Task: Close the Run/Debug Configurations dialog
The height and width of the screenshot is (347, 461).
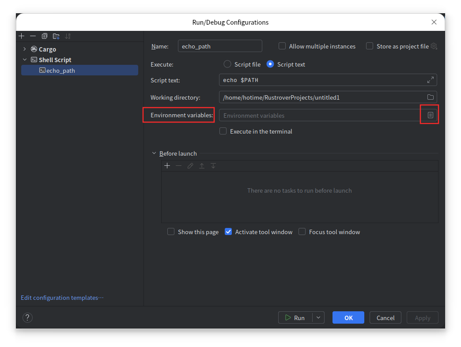Action: click(x=434, y=22)
